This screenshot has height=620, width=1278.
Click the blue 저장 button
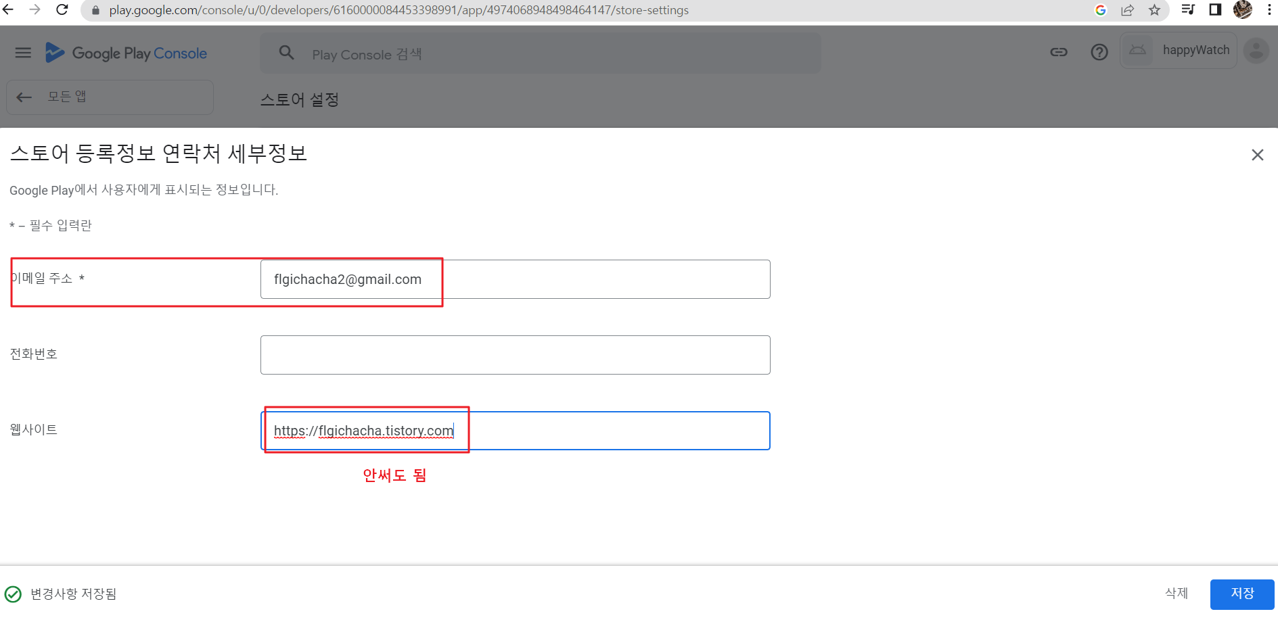click(1242, 594)
